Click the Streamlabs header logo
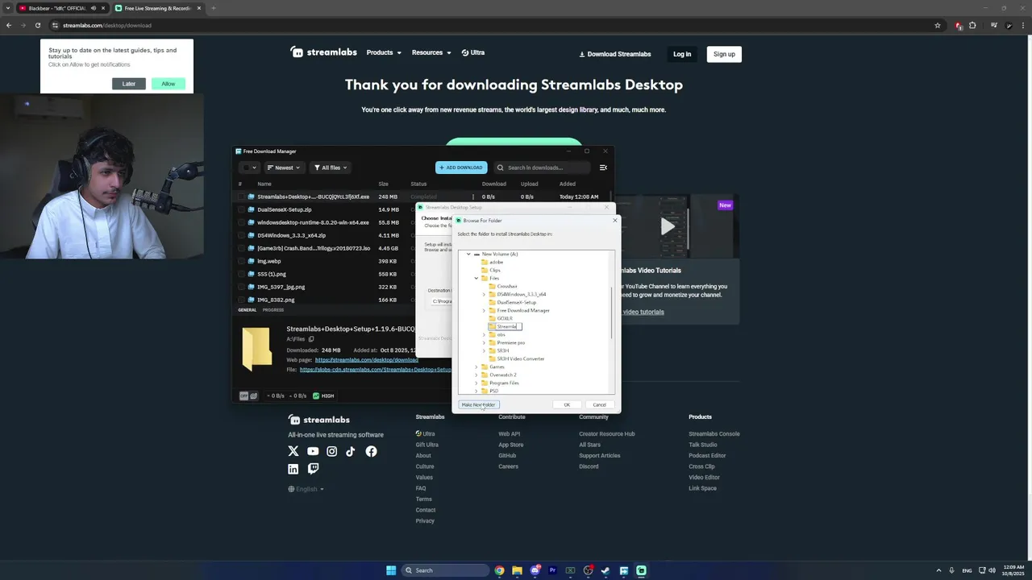The width and height of the screenshot is (1032, 580). 323,52
